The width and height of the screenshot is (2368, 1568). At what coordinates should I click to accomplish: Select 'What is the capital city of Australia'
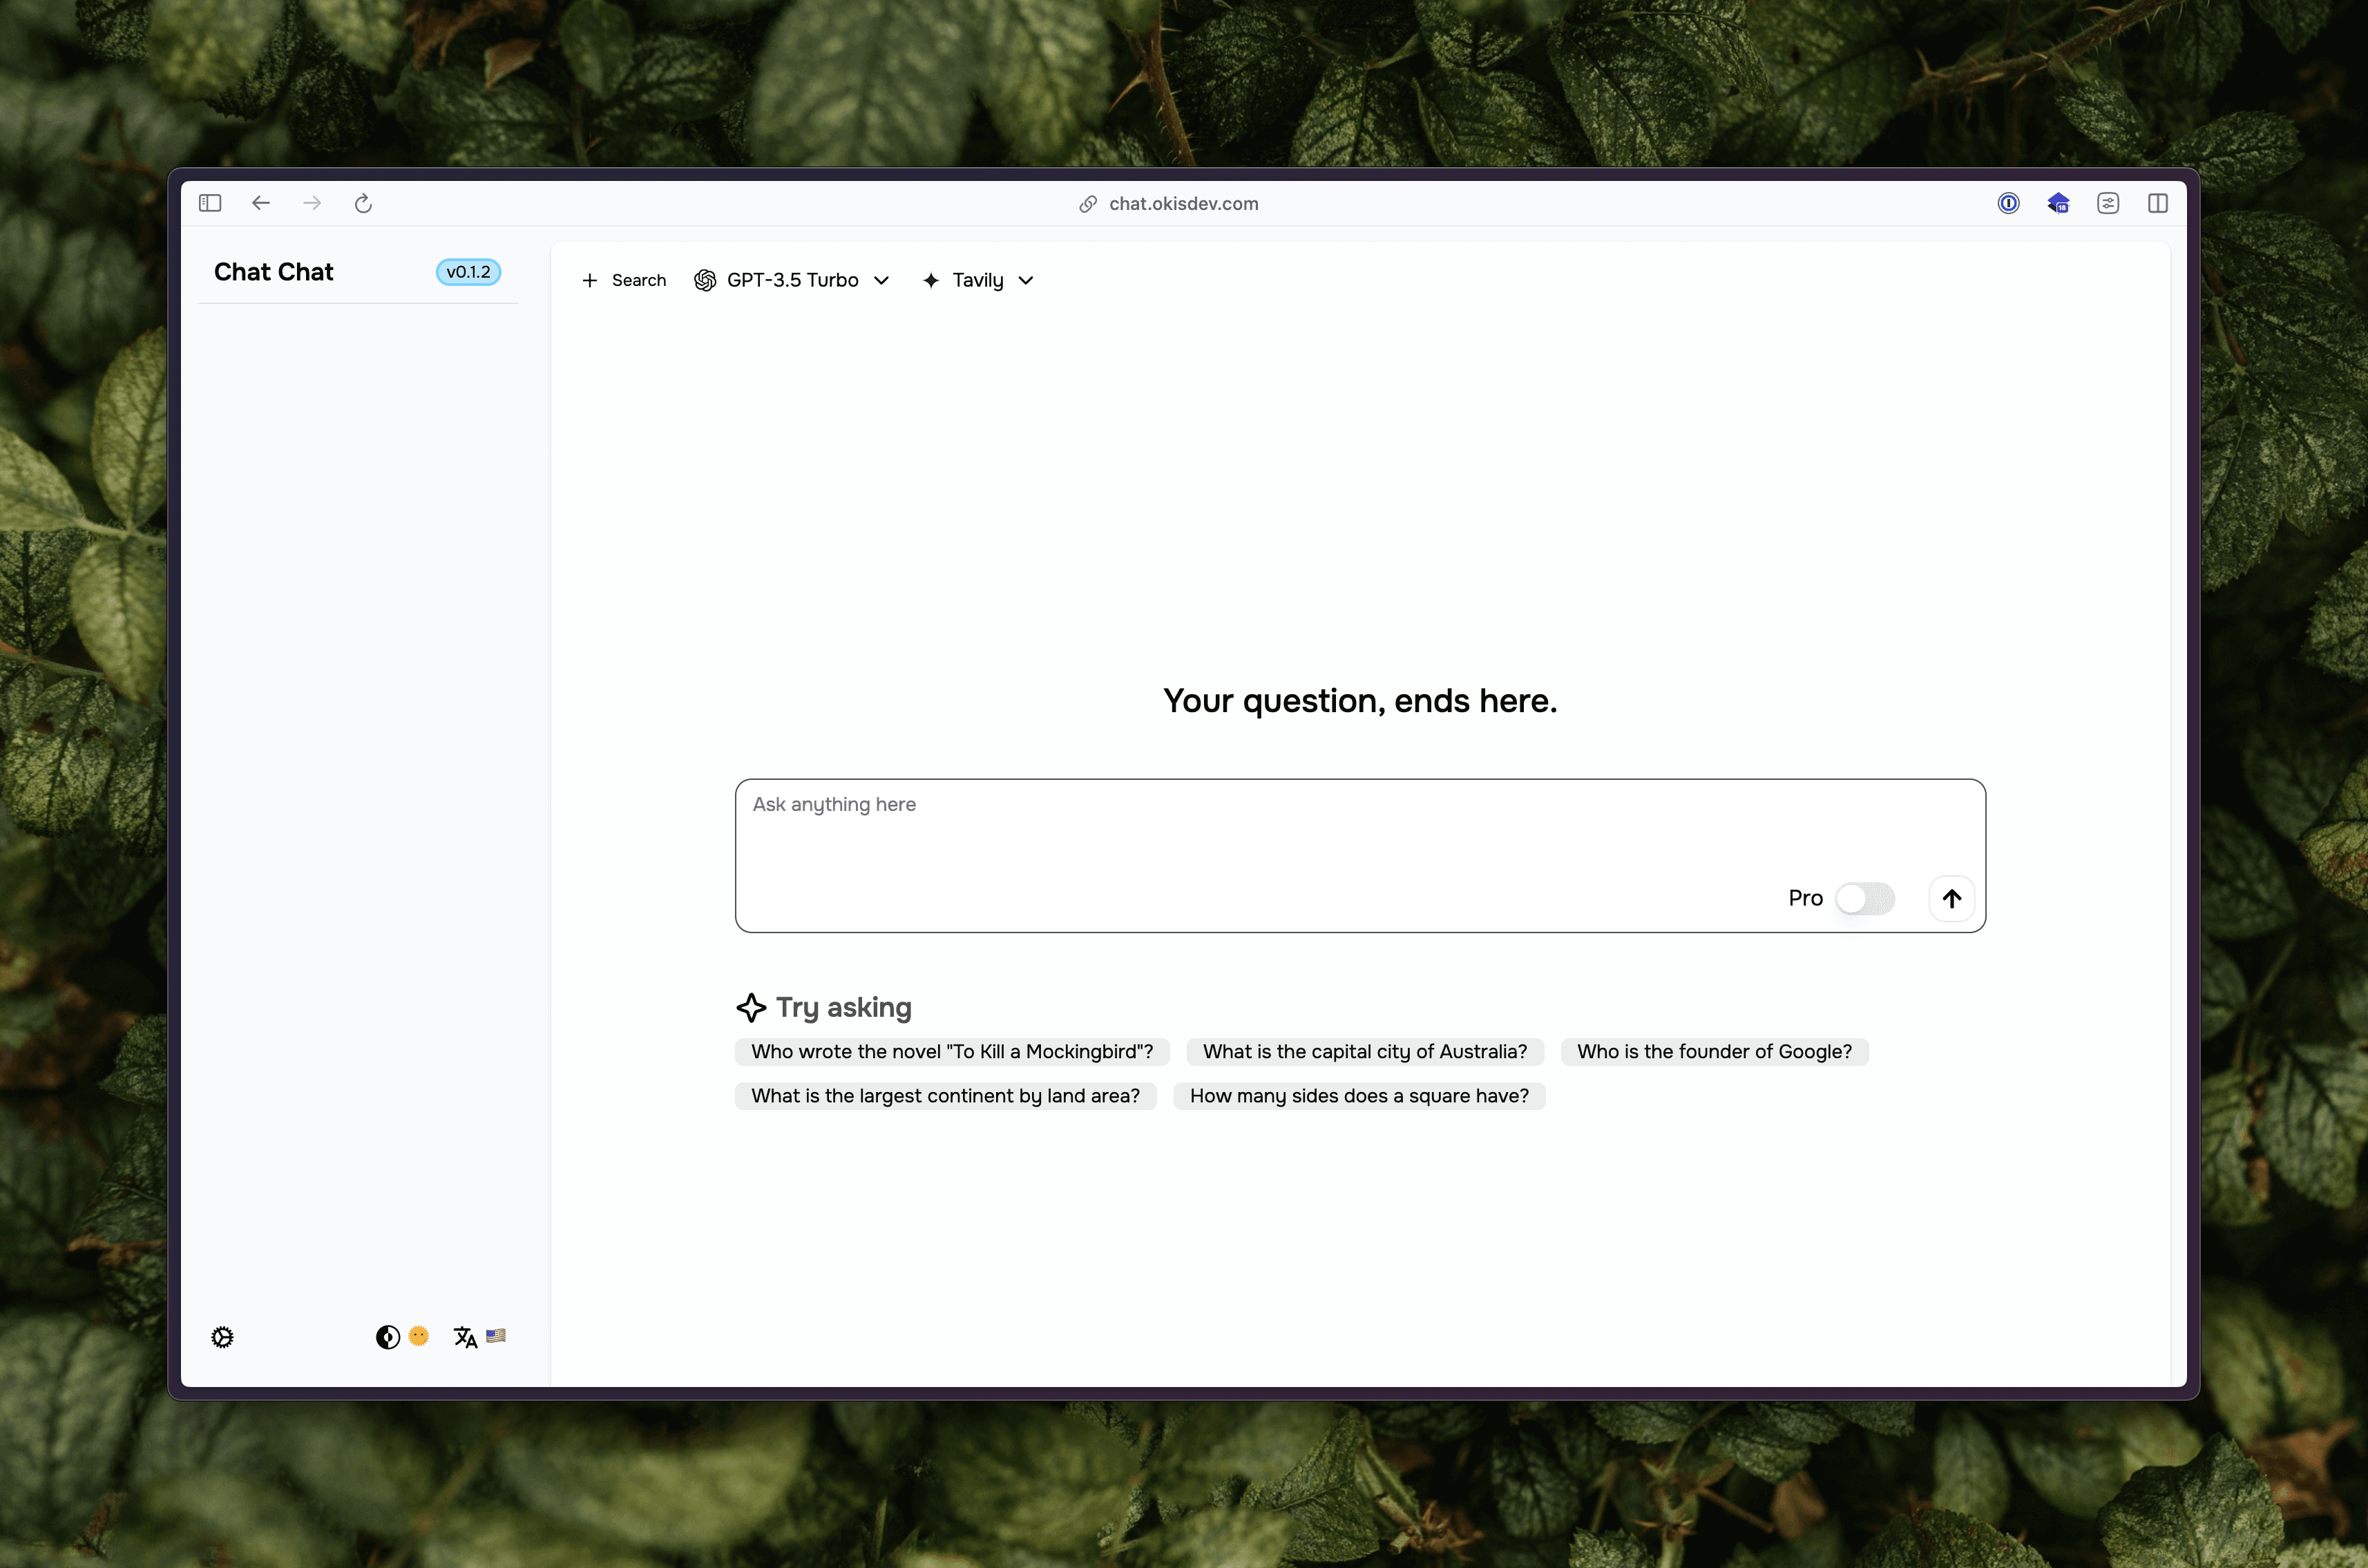coord(1364,1050)
